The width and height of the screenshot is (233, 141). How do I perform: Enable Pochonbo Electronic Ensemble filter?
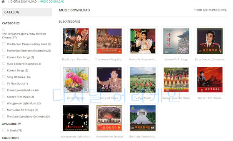tap(4, 50)
